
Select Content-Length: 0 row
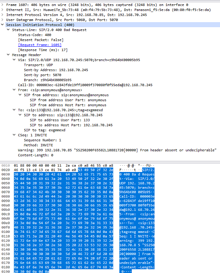36,155
